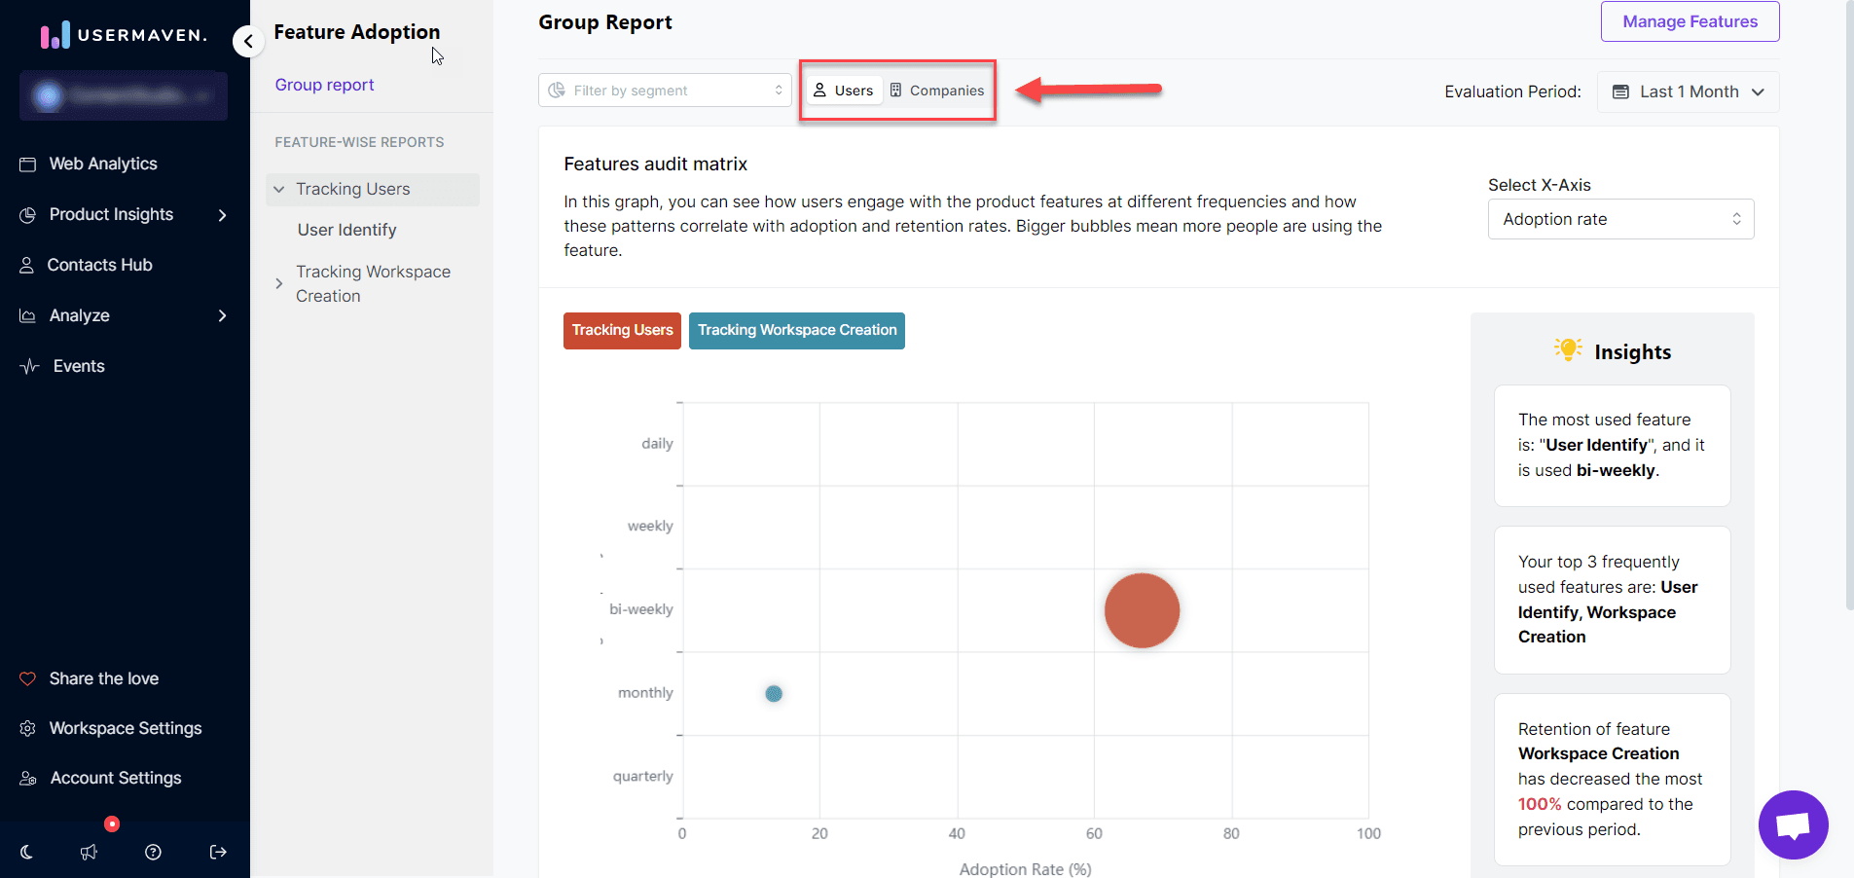Toggle dark mode moon icon

(26, 852)
